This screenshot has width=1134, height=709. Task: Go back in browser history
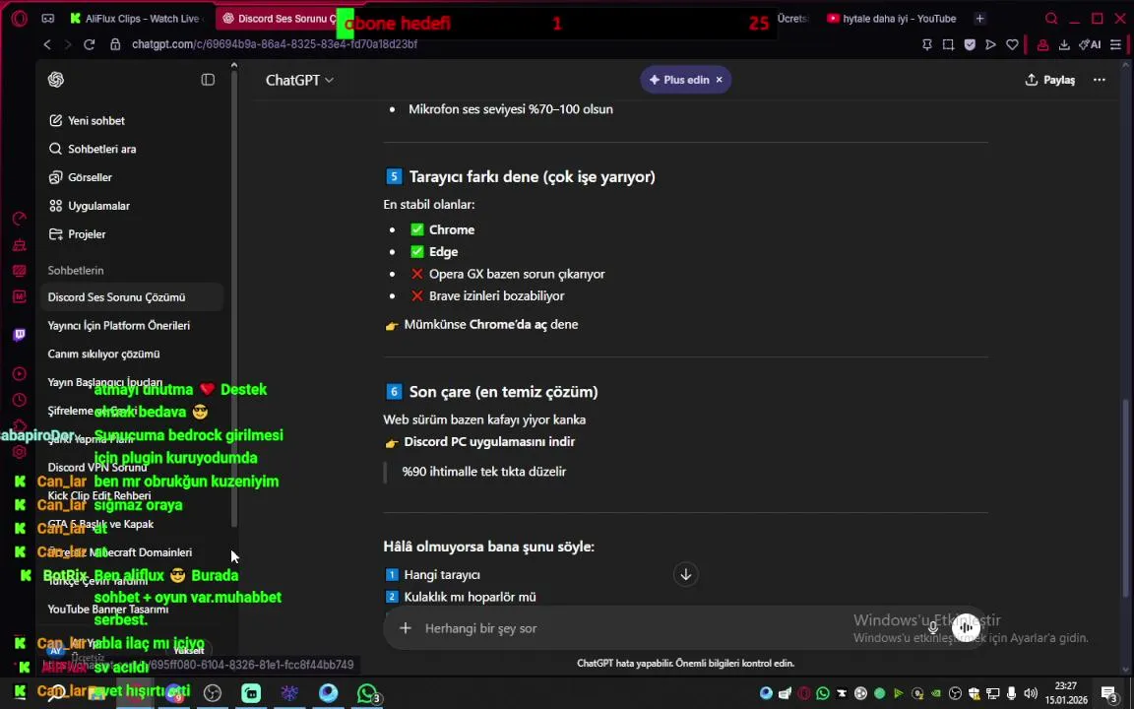point(47,44)
